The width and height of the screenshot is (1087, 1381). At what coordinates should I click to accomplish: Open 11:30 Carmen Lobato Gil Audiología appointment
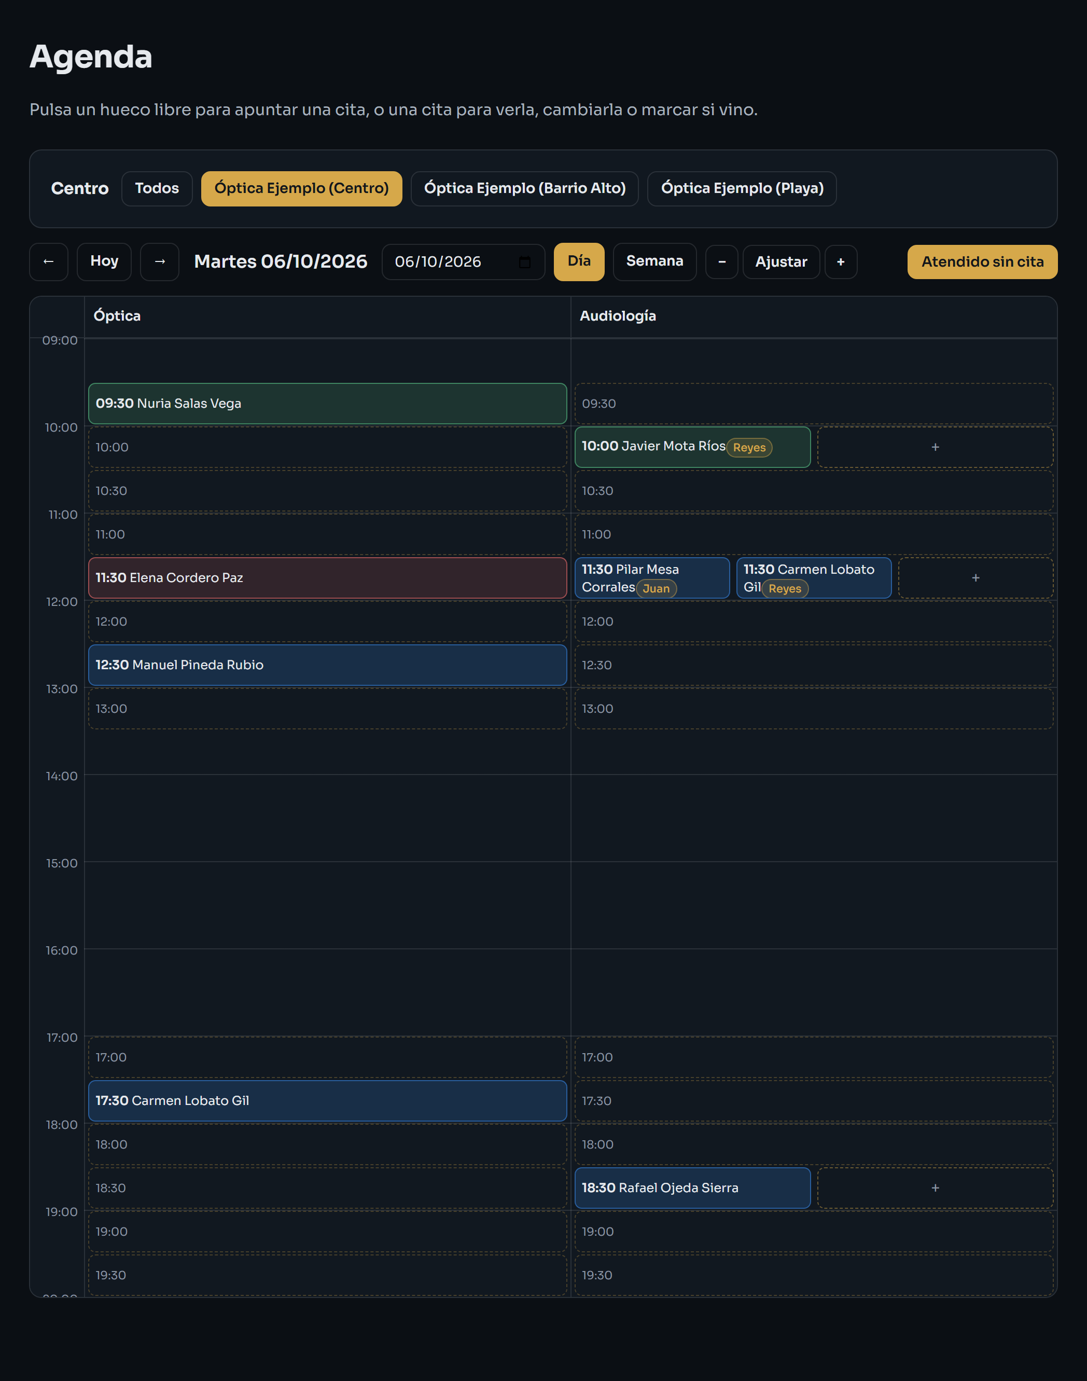pyautogui.click(x=814, y=577)
